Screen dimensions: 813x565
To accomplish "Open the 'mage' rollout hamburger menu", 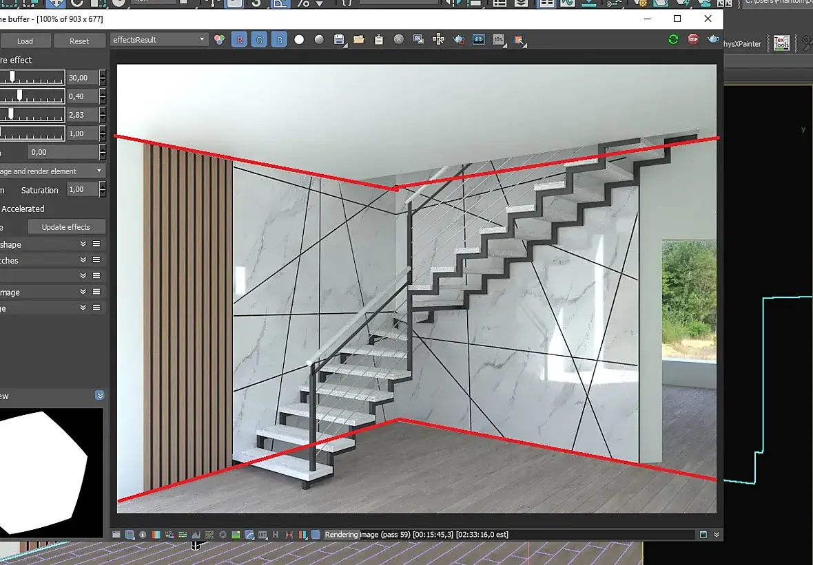I will pos(96,292).
